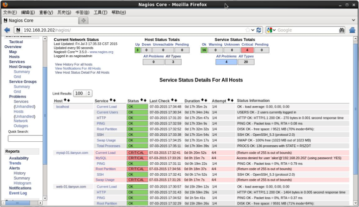Sort Attempt column descending arrow
The height and width of the screenshot is (207, 359).
click(232, 101)
